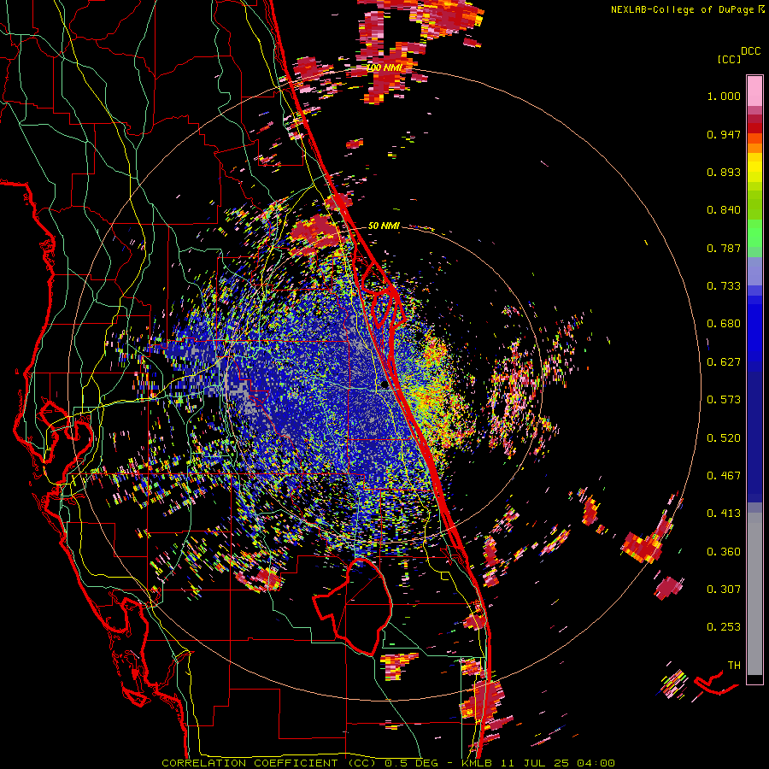Select the 0.413 scale value
Image resolution: width=769 pixels, height=769 pixels.
[x=724, y=514]
